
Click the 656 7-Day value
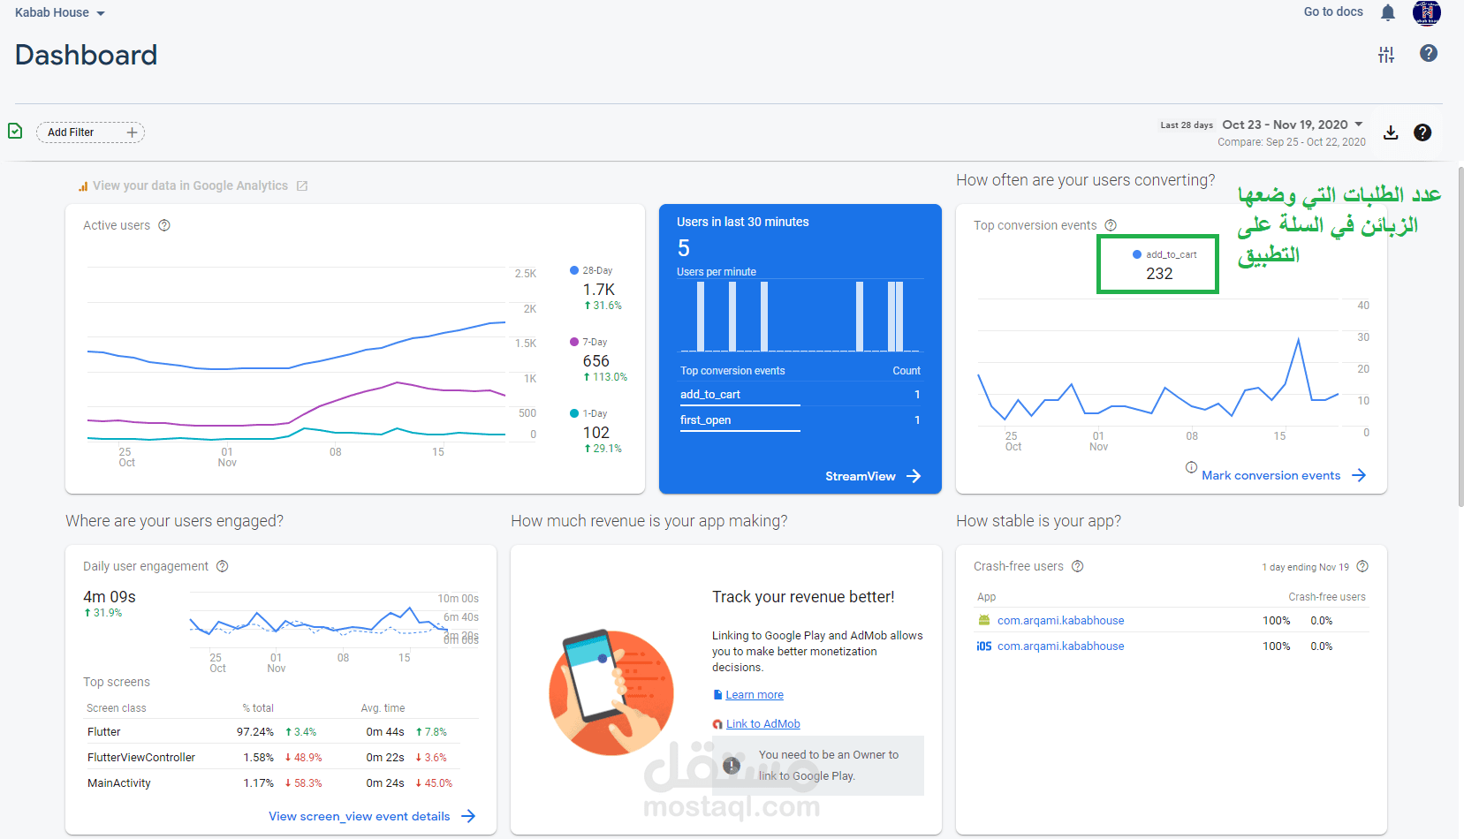596,361
